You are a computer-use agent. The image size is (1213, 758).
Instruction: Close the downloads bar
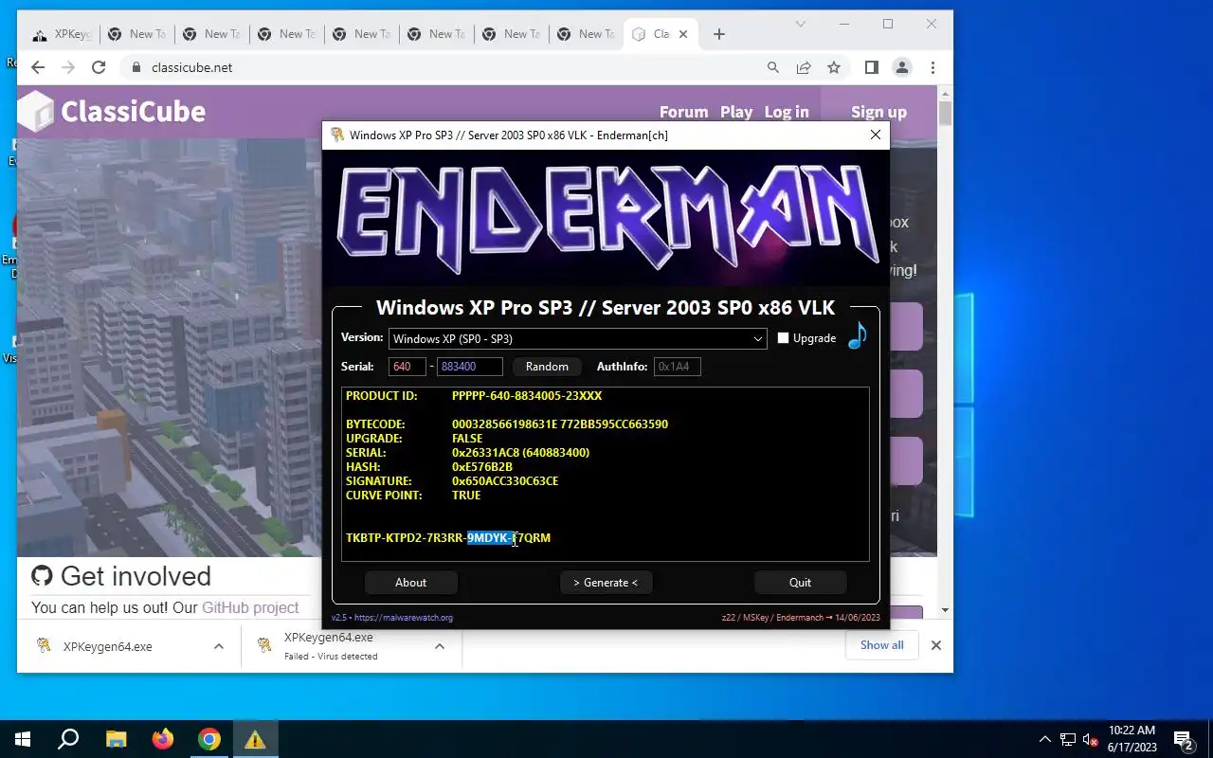tap(936, 645)
